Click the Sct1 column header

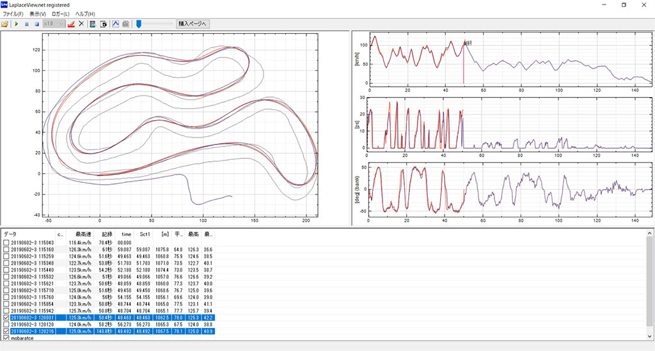[x=145, y=235]
